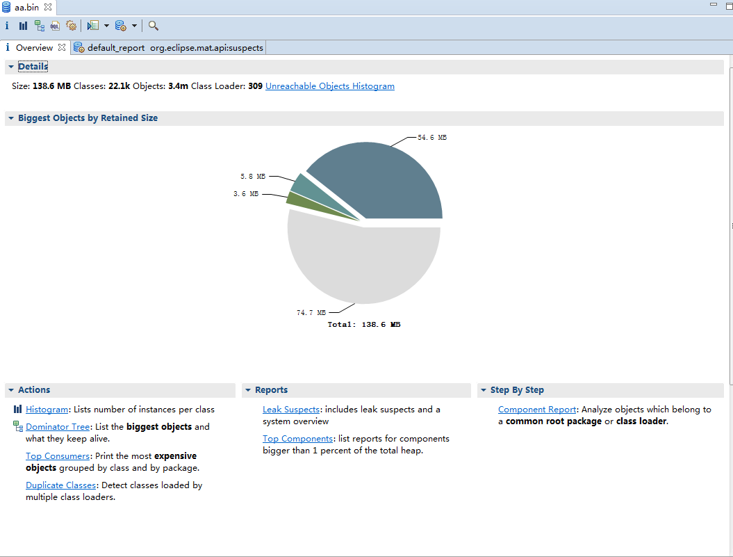Click the toolbar Overview info icon
The height and width of the screenshot is (557, 733).
pos(7,26)
